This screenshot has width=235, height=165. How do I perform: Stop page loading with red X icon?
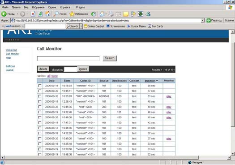click(33, 14)
